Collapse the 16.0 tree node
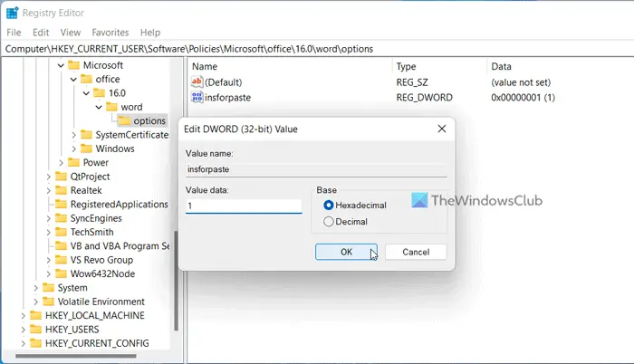The image size is (634, 364). point(86,93)
